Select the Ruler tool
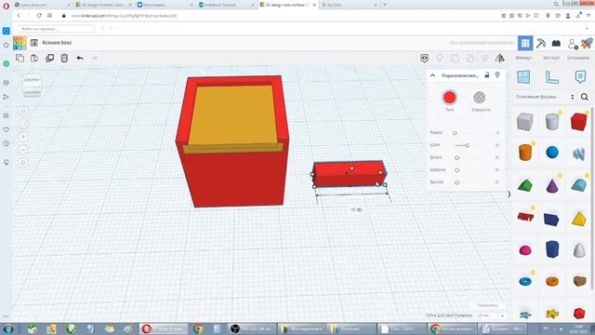595x335 pixels. 551,77
